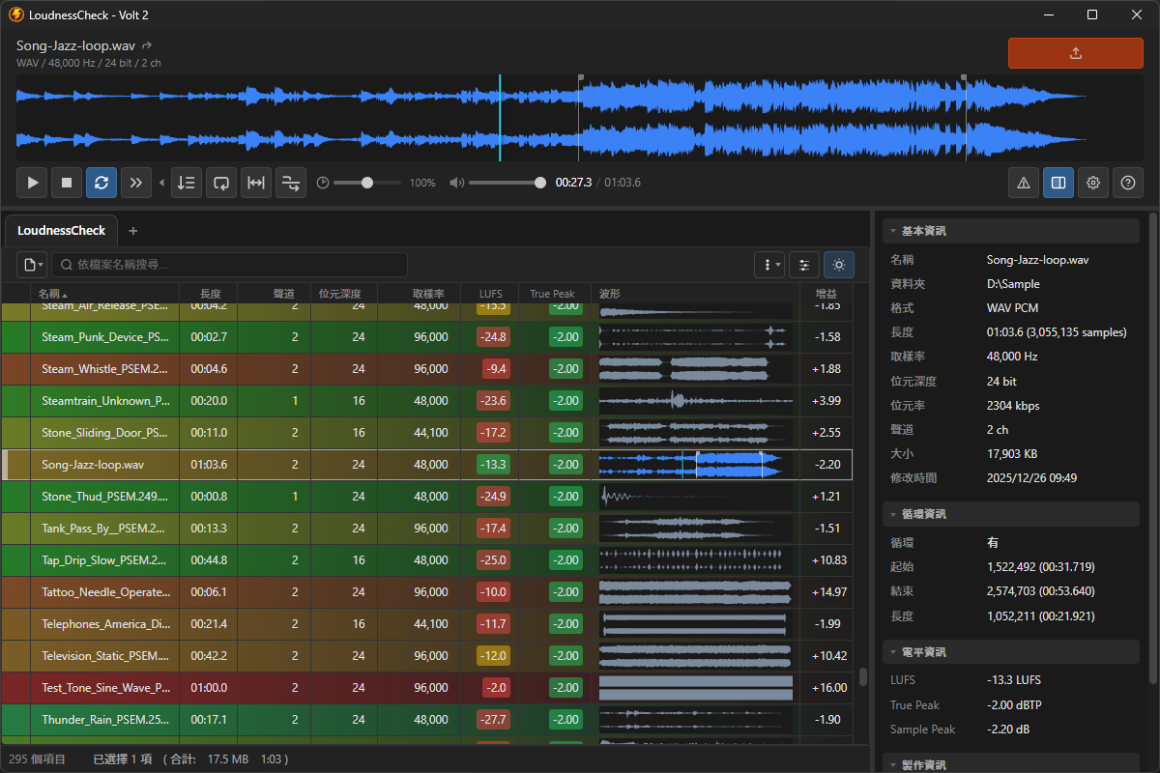Toggle the side panel layout button
1160x773 pixels.
(x=1058, y=182)
